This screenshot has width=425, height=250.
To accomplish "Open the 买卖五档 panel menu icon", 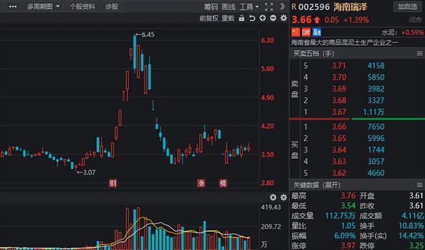I will pyautogui.click(x=420, y=53).
